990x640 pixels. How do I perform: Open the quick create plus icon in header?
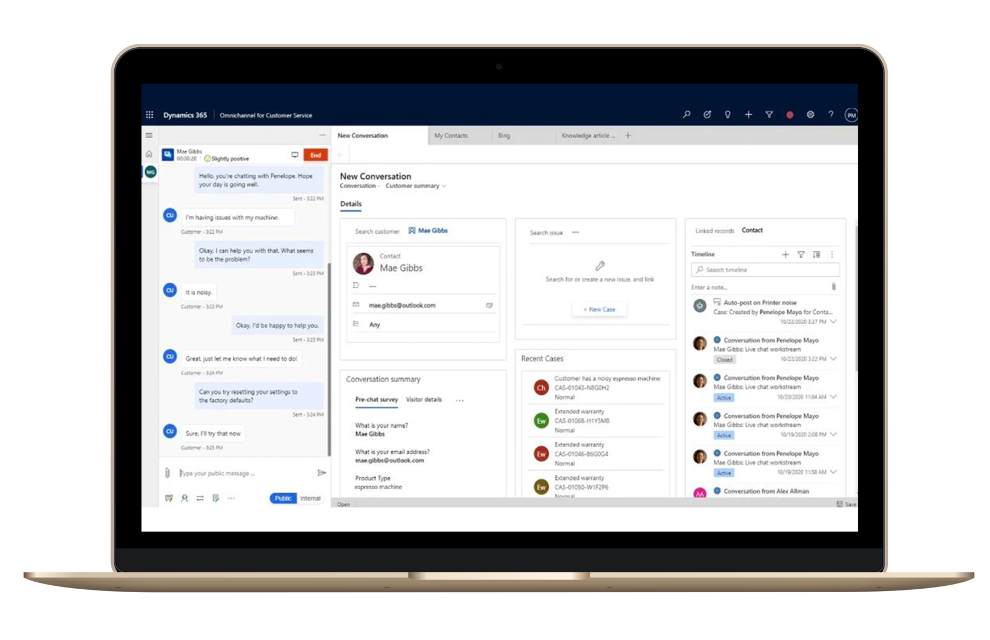click(x=748, y=115)
